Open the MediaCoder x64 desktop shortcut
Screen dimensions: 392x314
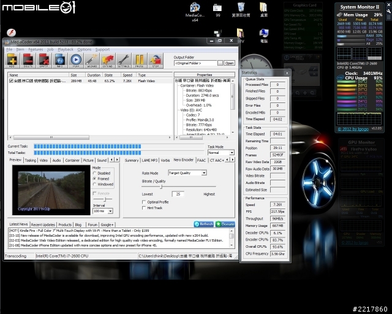coord(195,12)
